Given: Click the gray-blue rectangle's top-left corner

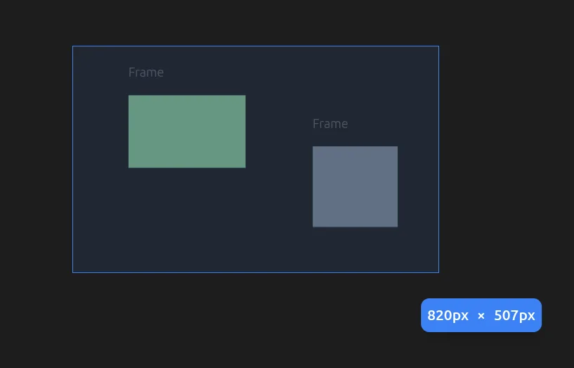Looking at the screenshot, I should (x=313, y=147).
